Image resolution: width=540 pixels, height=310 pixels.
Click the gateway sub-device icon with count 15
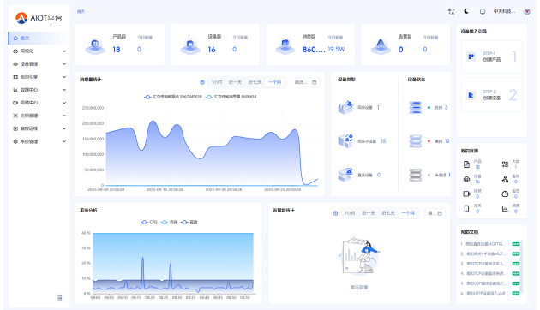[x=345, y=141]
